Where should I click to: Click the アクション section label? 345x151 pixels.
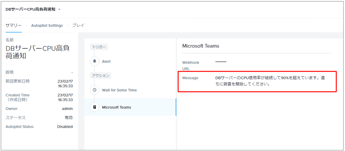tap(100, 76)
